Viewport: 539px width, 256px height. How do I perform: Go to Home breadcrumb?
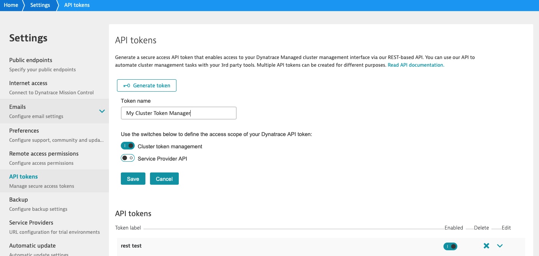pyautogui.click(x=11, y=5)
